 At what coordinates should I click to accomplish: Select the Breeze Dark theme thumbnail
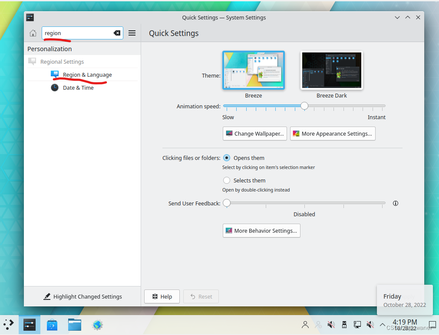tap(331, 70)
